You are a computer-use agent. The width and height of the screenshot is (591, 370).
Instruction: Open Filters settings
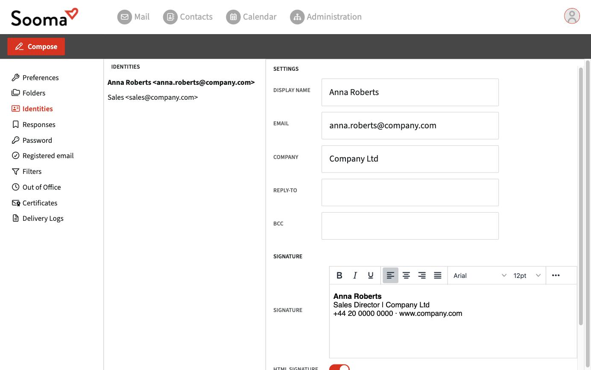pyautogui.click(x=26, y=171)
